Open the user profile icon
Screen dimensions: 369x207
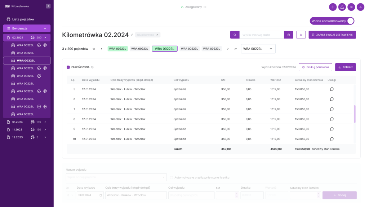coord(360,7)
